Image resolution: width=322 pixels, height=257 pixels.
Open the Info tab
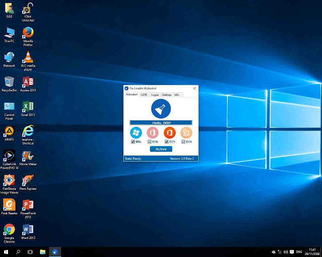tap(177, 95)
